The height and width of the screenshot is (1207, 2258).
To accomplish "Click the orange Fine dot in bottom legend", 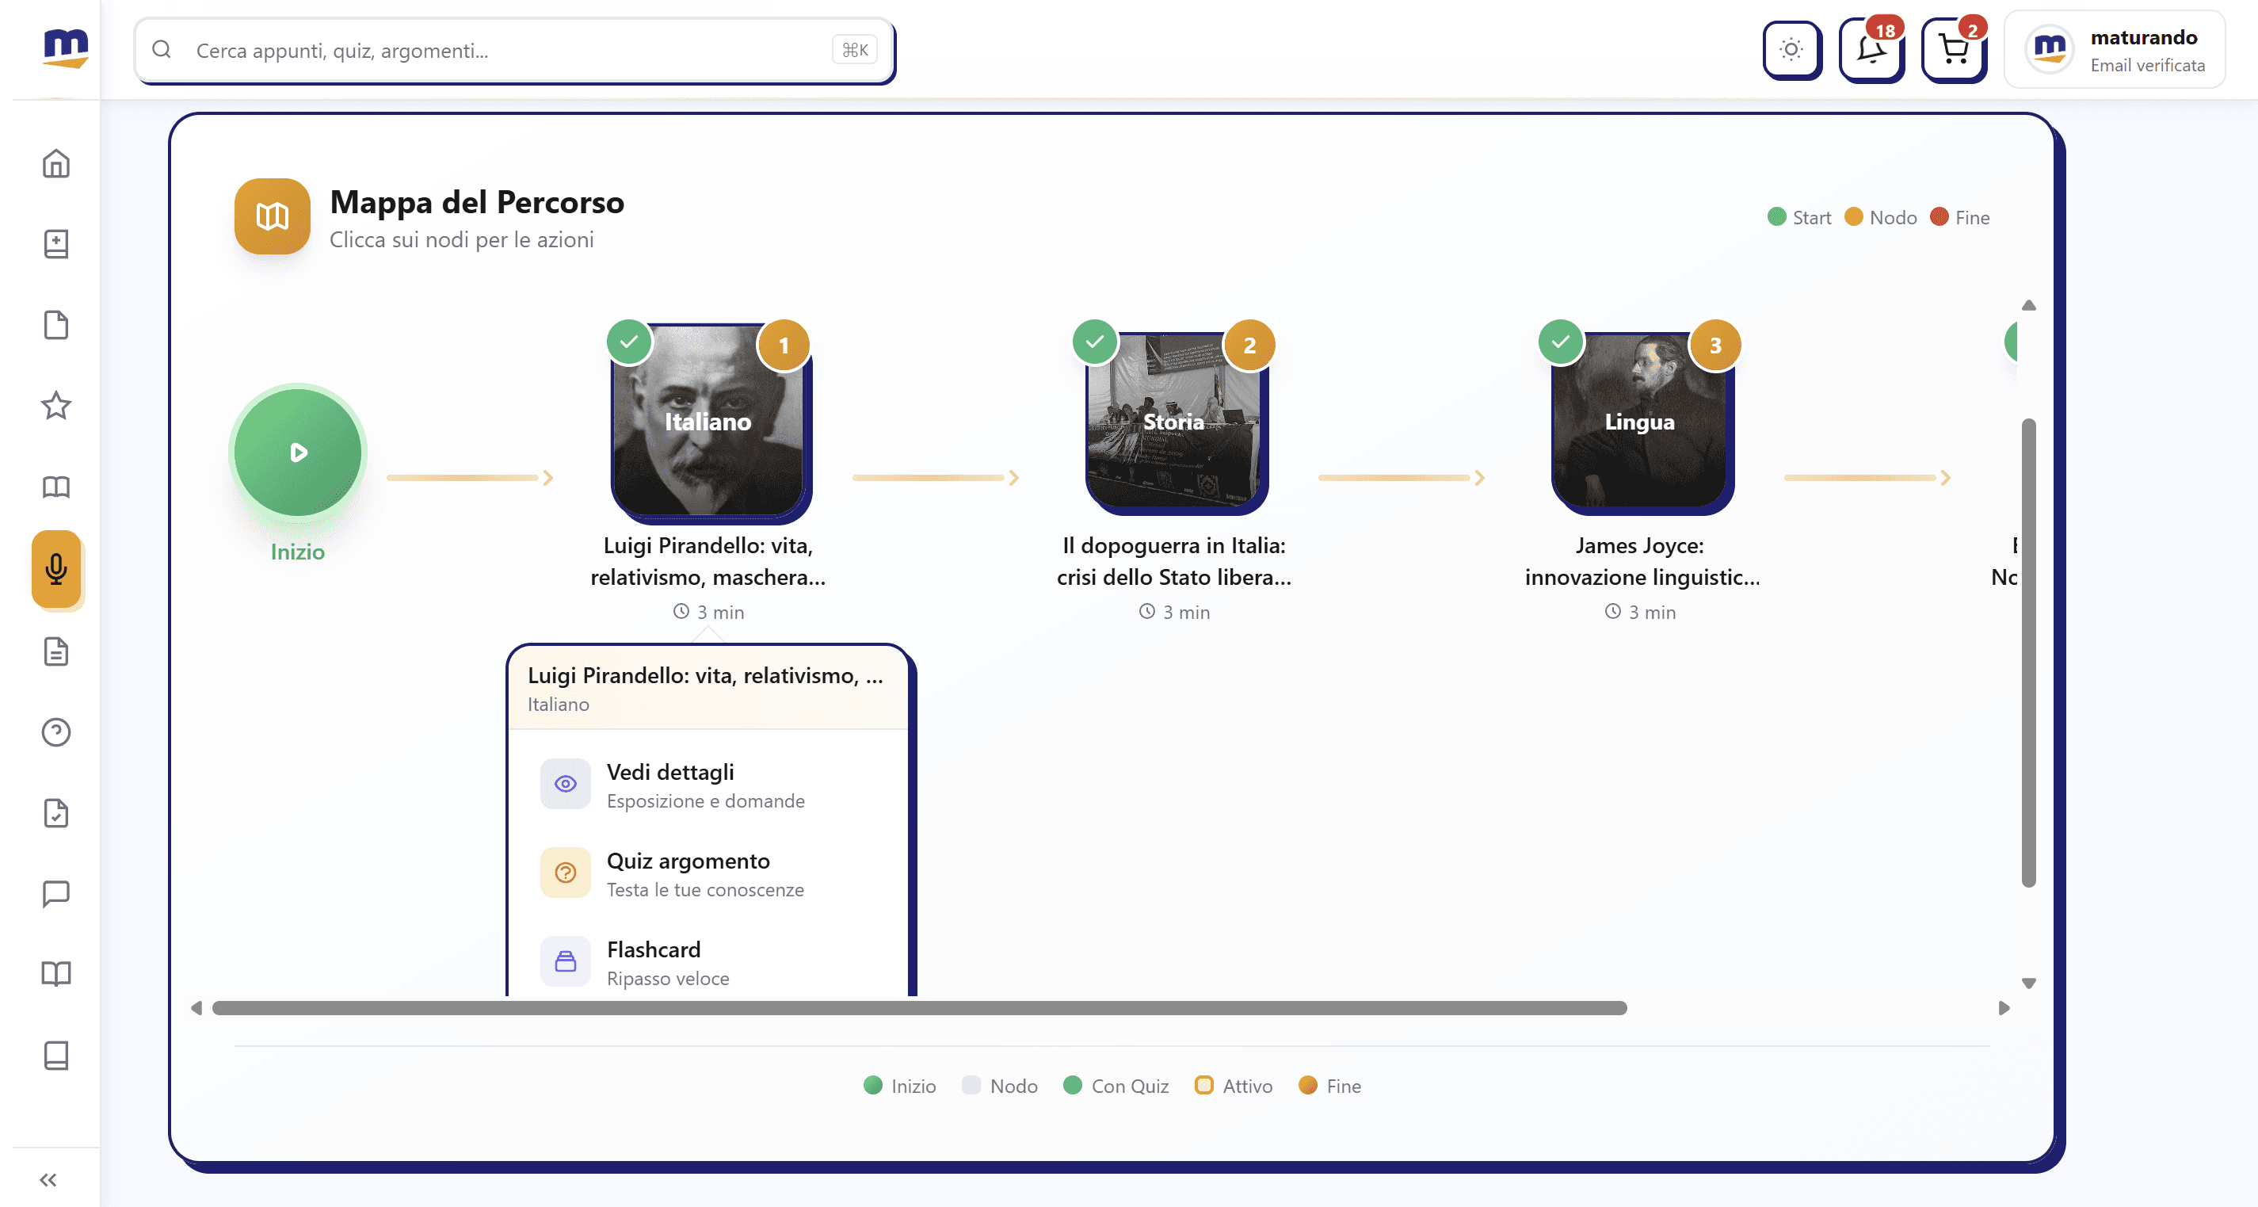I will coord(1308,1085).
